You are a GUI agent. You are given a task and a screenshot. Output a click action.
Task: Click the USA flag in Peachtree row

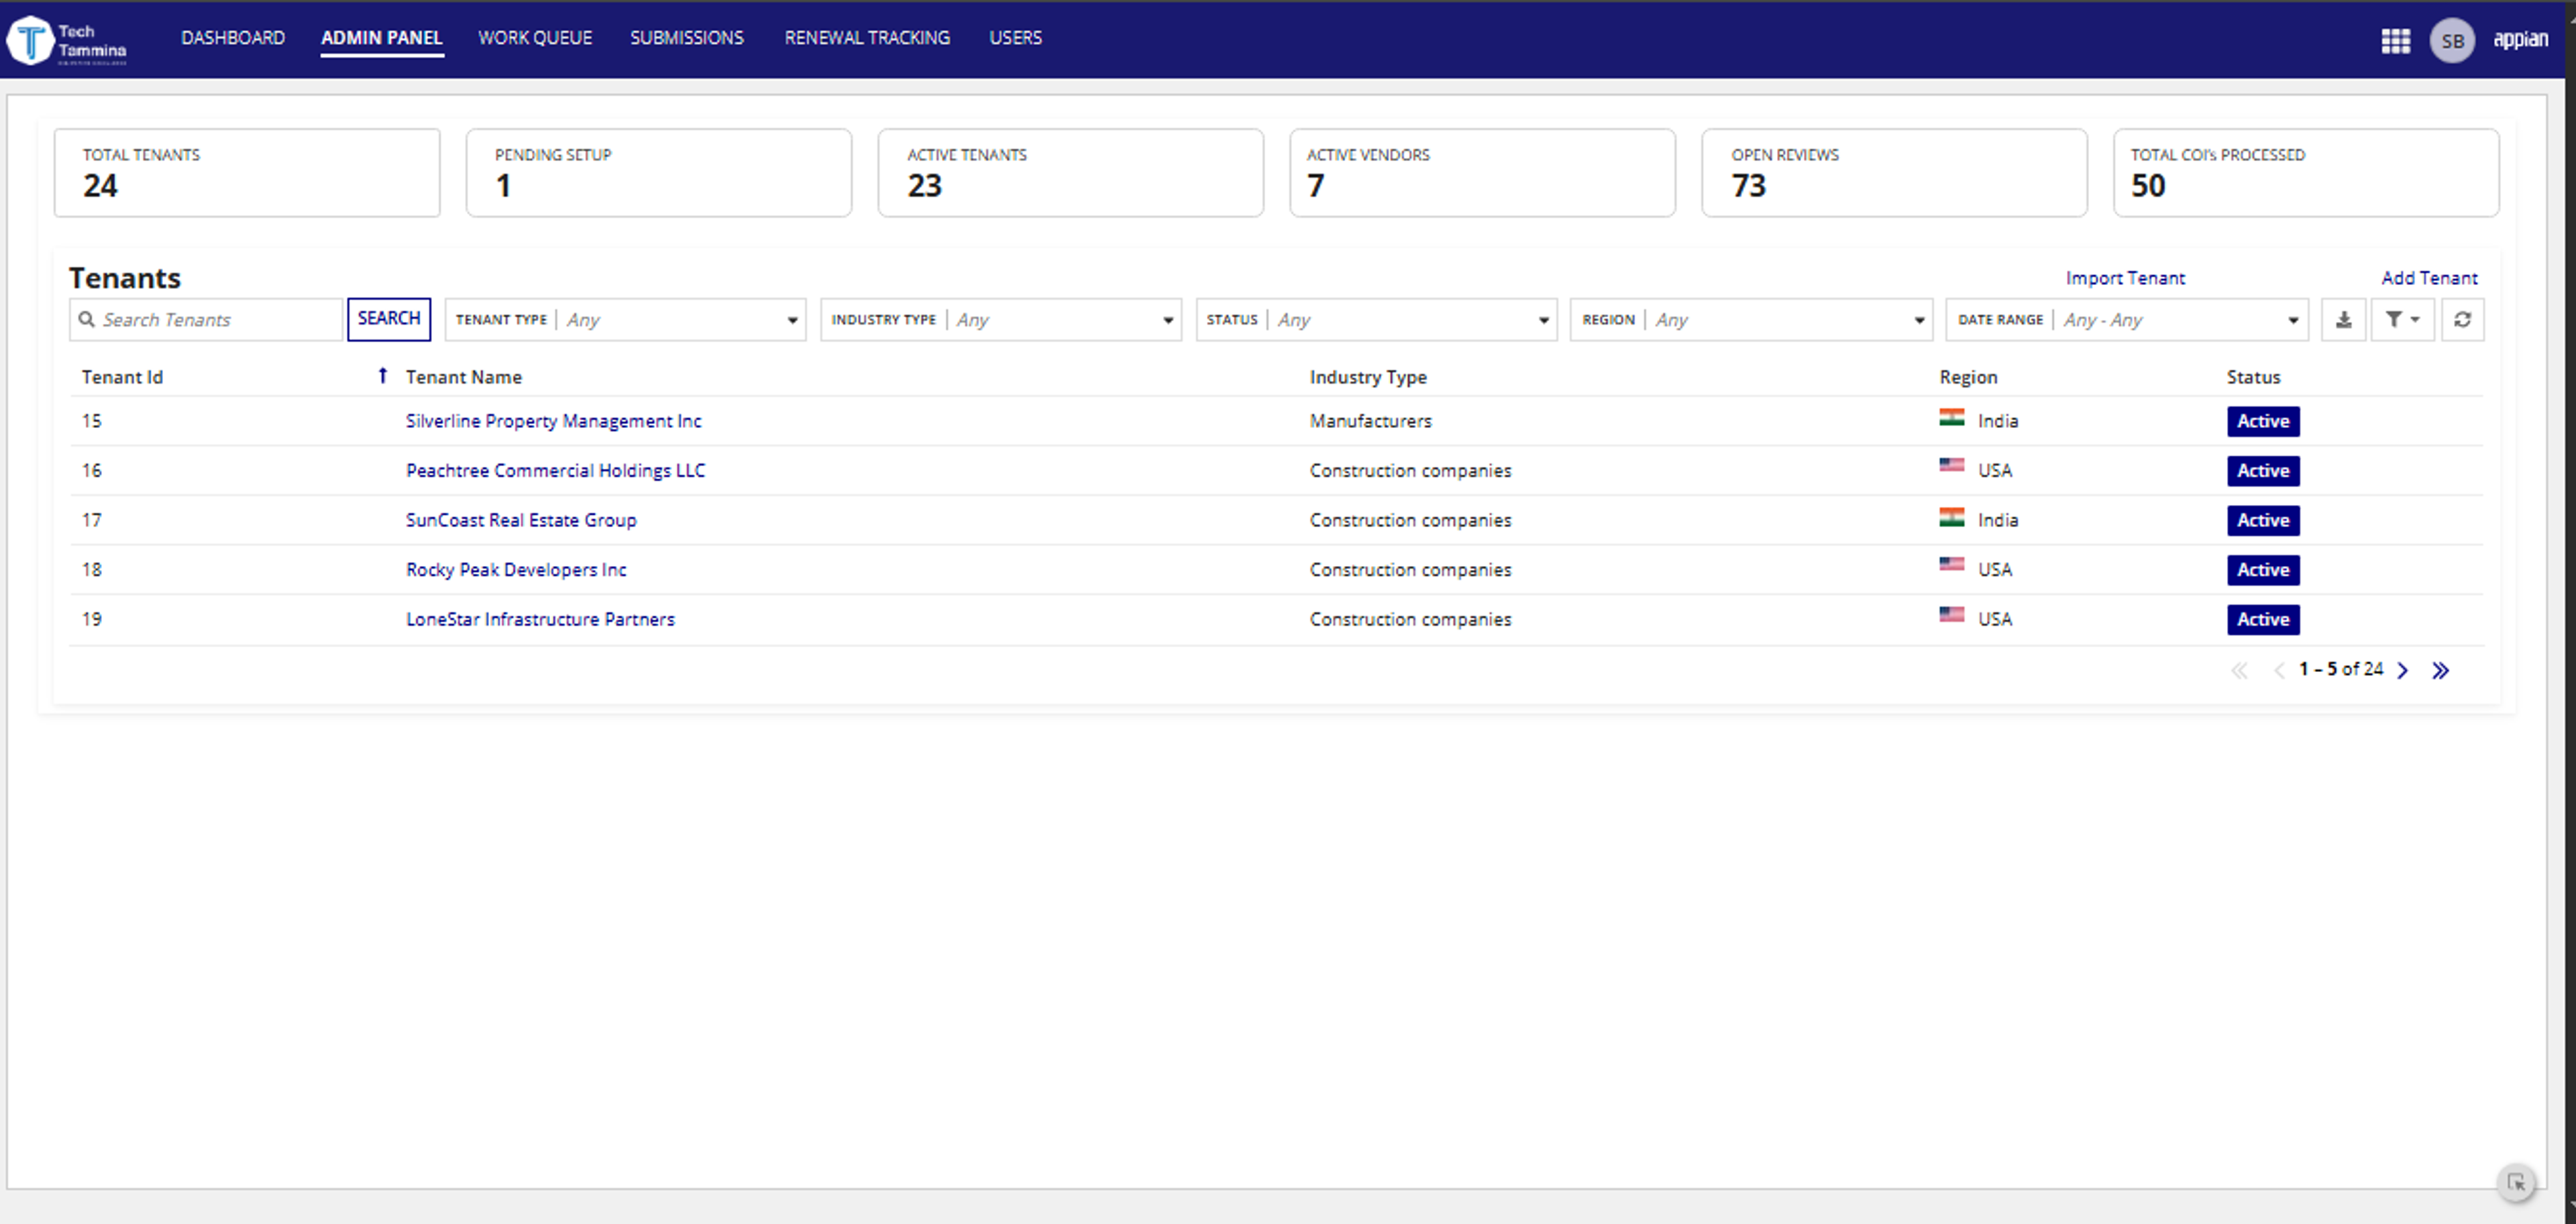coord(1951,466)
